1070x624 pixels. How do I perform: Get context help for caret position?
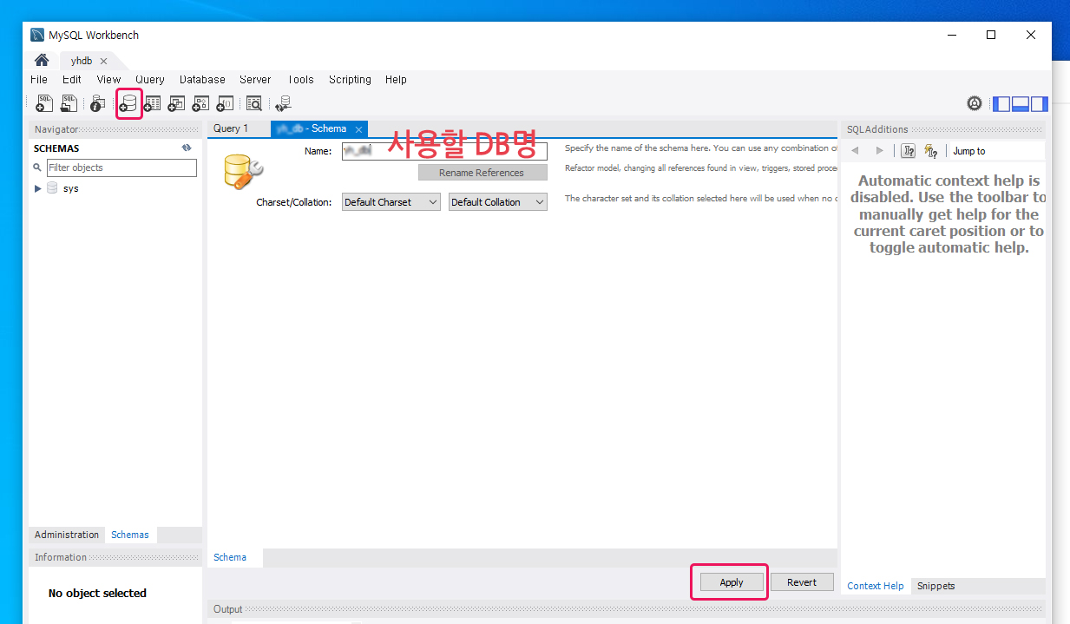click(x=908, y=151)
